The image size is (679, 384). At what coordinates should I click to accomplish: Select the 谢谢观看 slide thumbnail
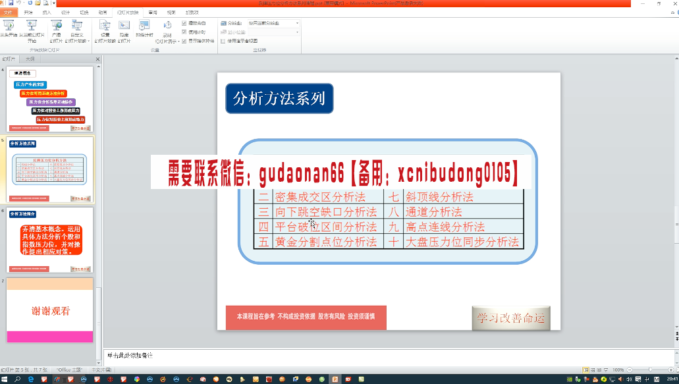(50, 310)
